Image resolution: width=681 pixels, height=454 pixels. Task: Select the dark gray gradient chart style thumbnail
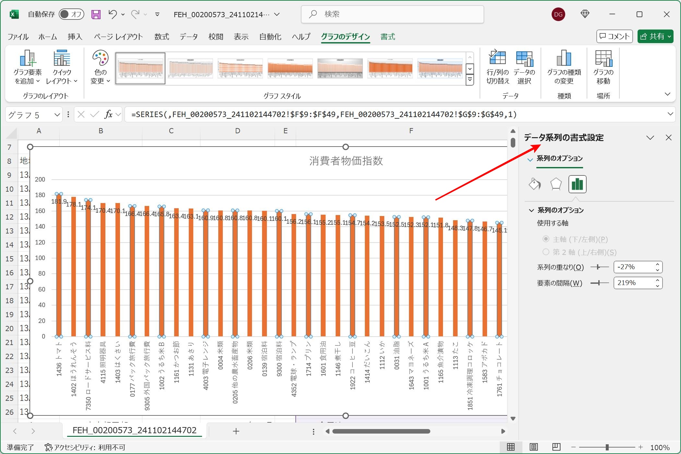pyautogui.click(x=340, y=68)
